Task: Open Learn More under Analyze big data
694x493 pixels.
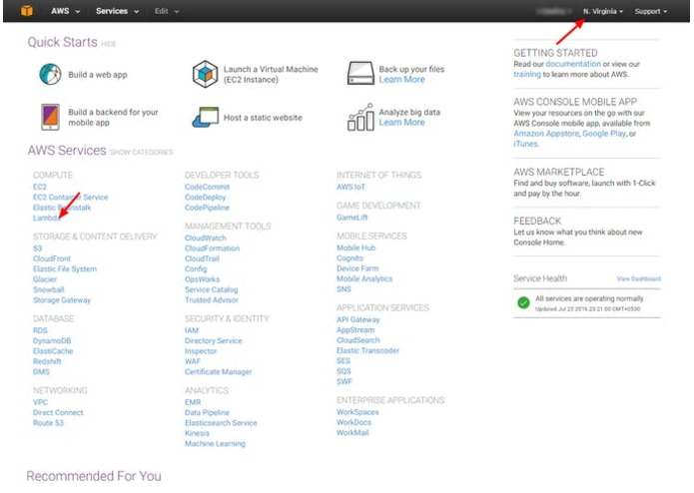Action: coord(401,123)
